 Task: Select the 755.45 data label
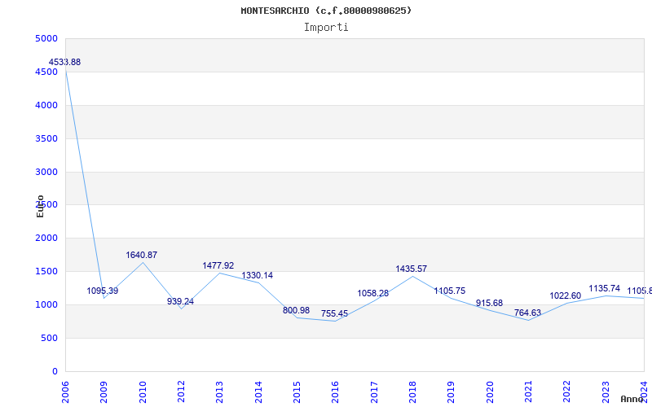click(334, 313)
